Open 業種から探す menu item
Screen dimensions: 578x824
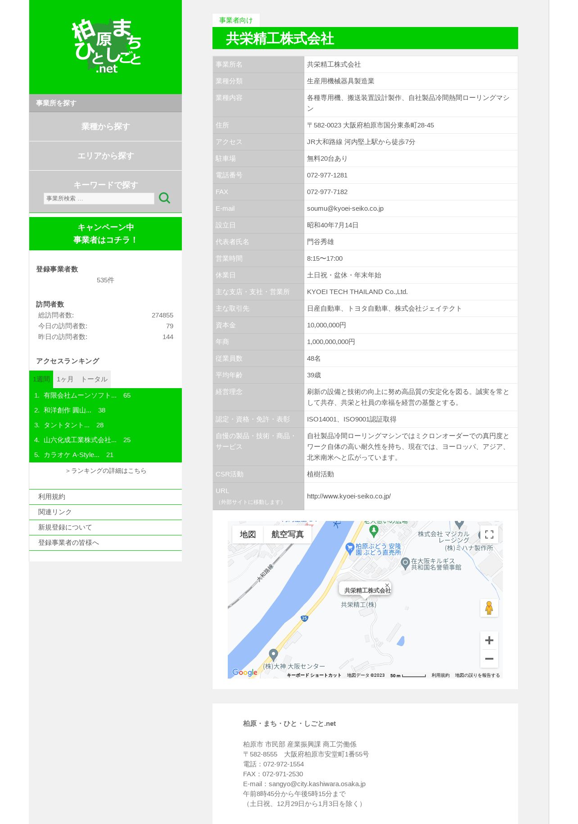click(x=105, y=127)
